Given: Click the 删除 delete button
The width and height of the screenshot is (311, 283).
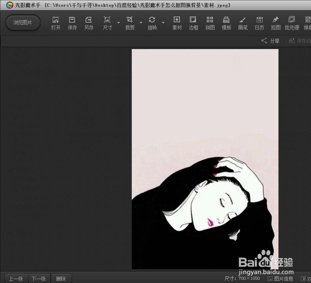Looking at the screenshot, I should click(61, 278).
